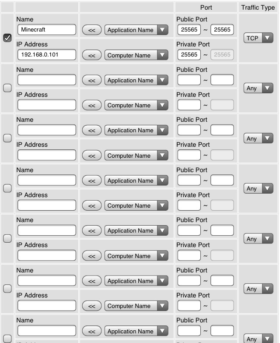Screen dimensions: 280x343
Task: Click the << button beside Minecraft's Application Name
Action: pos(91,30)
